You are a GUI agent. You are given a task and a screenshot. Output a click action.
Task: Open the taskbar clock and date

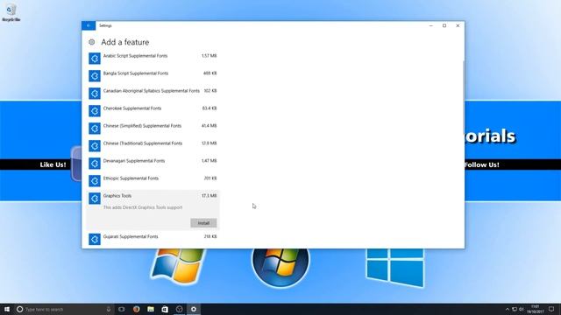click(536, 309)
